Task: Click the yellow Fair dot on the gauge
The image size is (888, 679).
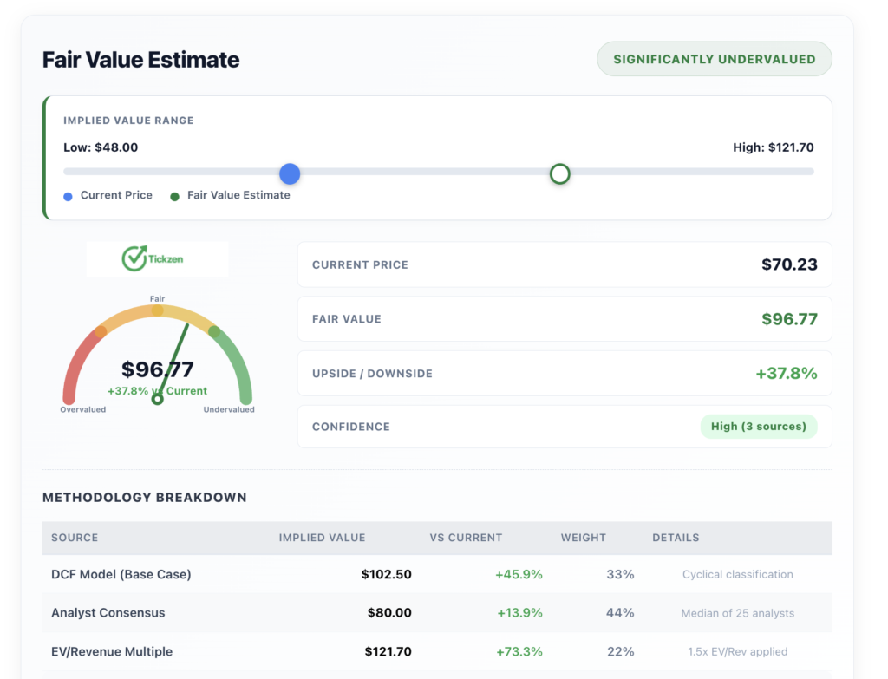Action: click(x=158, y=310)
